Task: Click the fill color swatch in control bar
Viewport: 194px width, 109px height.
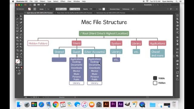Action: [x=29, y=9]
